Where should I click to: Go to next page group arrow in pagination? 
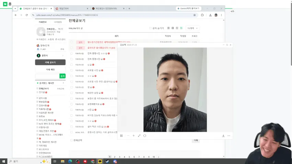click(x=158, y=157)
